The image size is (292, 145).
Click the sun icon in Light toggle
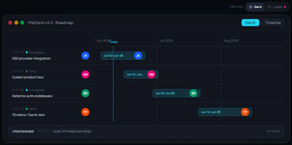pos(269,7)
